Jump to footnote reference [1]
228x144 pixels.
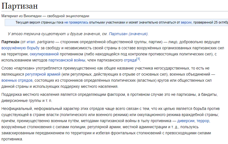(x=138, y=59)
